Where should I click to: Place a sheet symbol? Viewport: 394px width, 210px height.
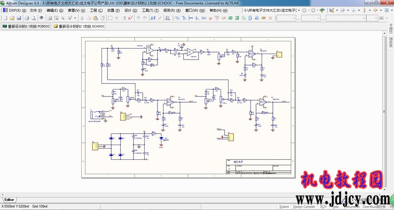click(x=230, y=18)
